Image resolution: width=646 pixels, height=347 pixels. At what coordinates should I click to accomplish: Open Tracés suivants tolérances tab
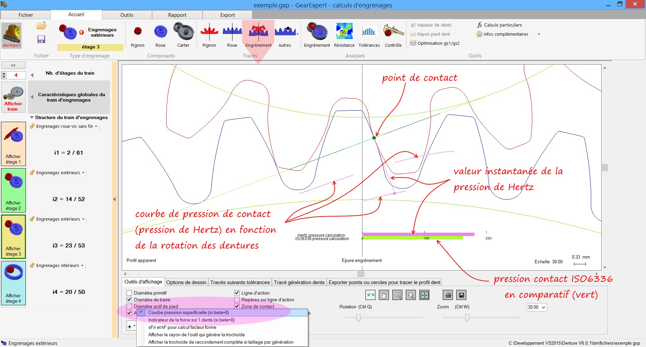pos(240,282)
